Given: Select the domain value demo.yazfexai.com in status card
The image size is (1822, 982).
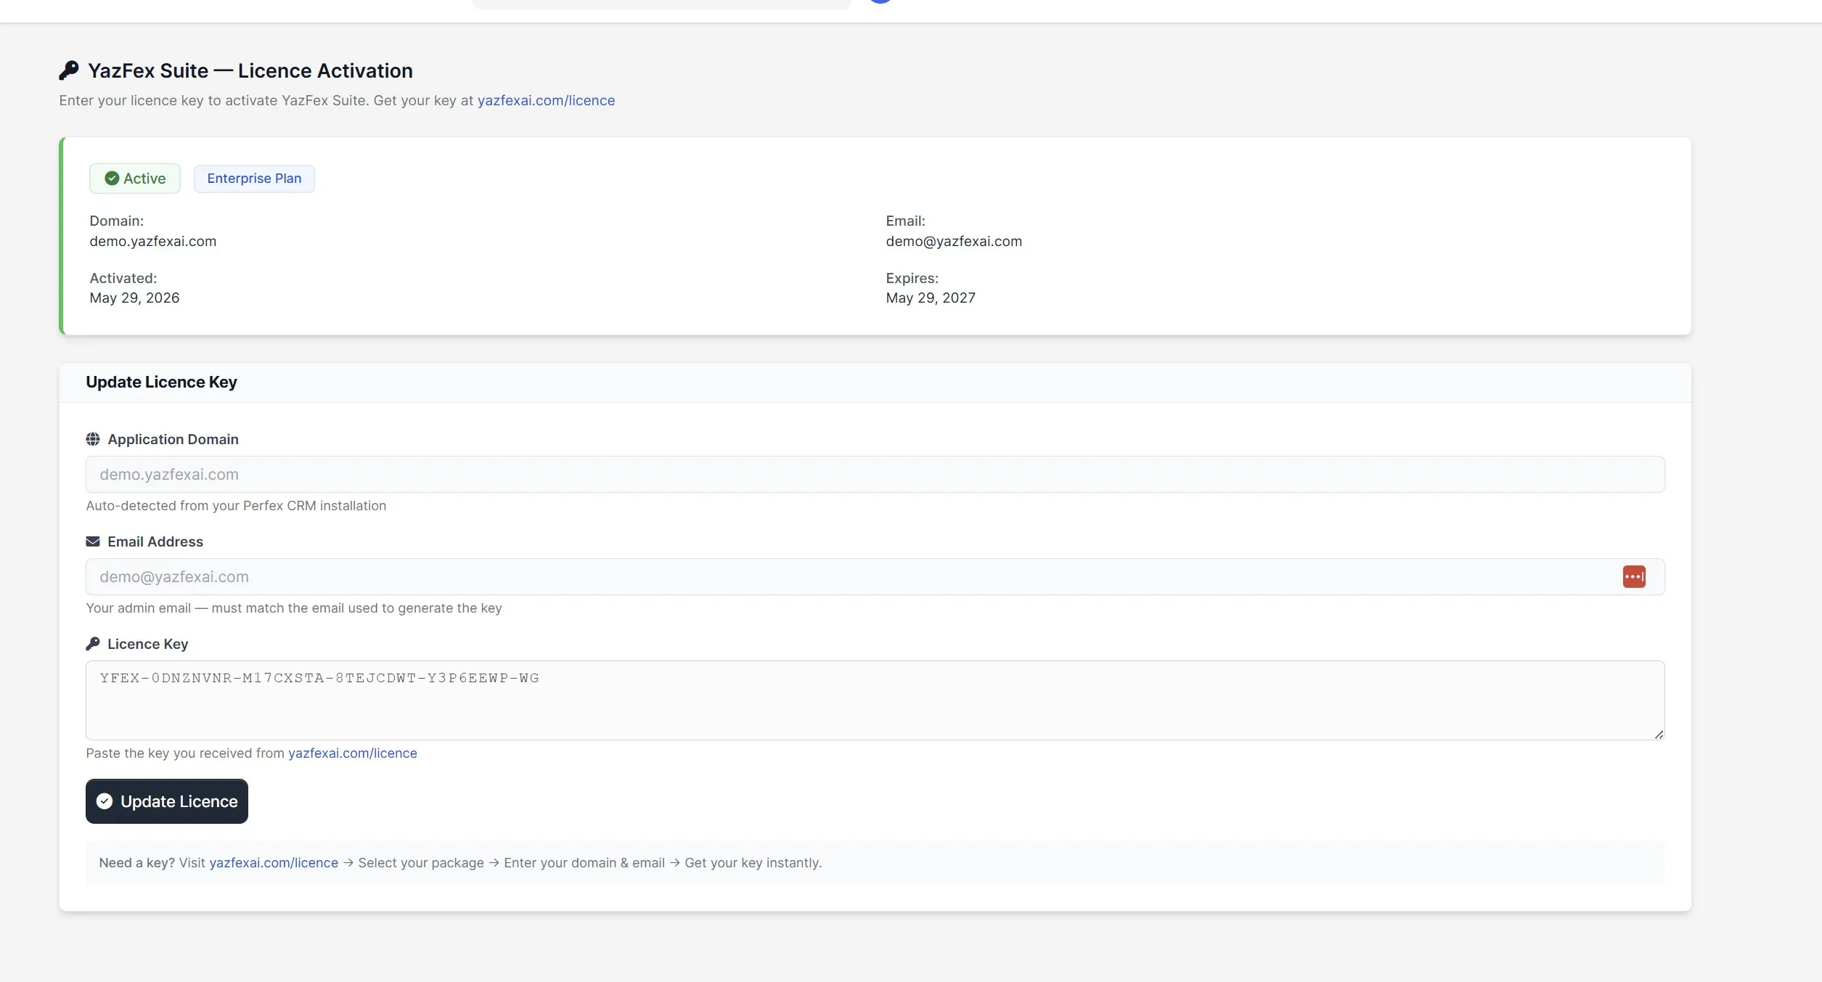Looking at the screenshot, I should click(x=153, y=241).
